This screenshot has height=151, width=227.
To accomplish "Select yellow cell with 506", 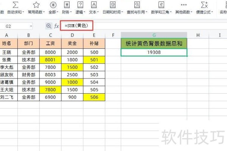I will 94,97.
